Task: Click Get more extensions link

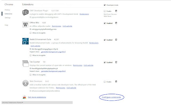Action: coord(37,97)
